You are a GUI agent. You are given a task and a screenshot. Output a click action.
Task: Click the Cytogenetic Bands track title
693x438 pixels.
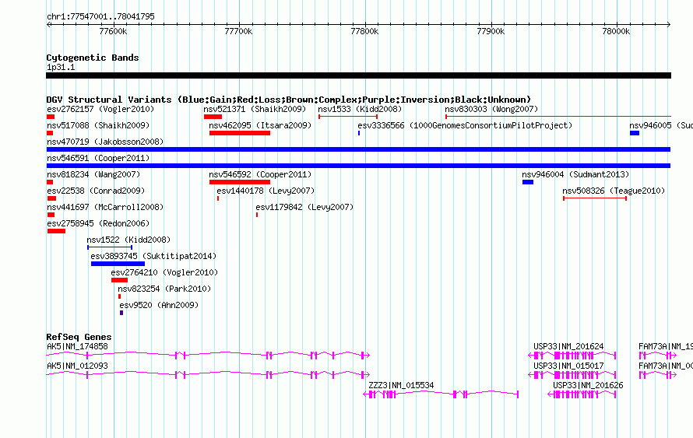click(93, 58)
